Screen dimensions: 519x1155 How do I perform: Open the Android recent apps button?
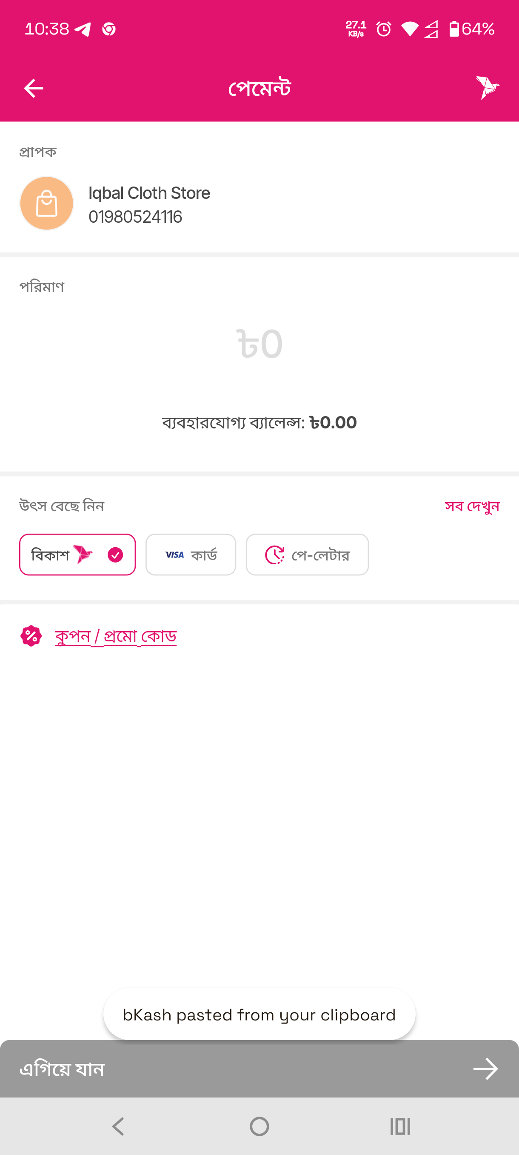tap(400, 1126)
